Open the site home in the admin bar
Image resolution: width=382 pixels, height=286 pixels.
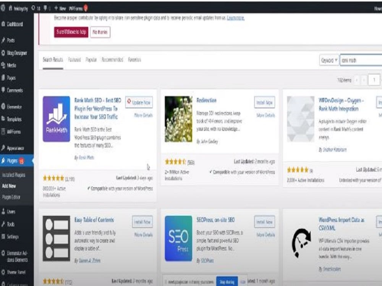point(18,8)
